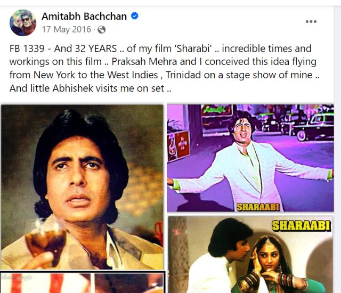The height and width of the screenshot is (293, 341).
Task: Click the text line mentioning Praksah Mehra
Action: click(x=163, y=62)
